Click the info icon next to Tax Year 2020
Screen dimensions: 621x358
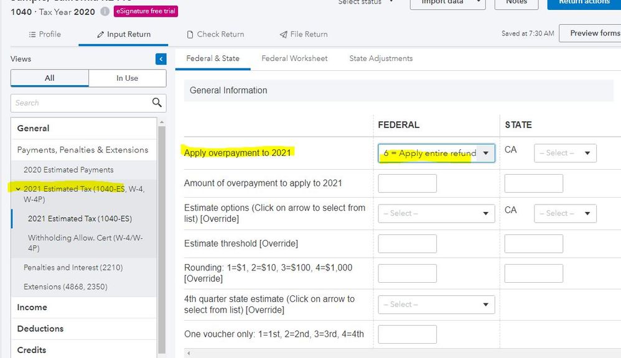105,12
